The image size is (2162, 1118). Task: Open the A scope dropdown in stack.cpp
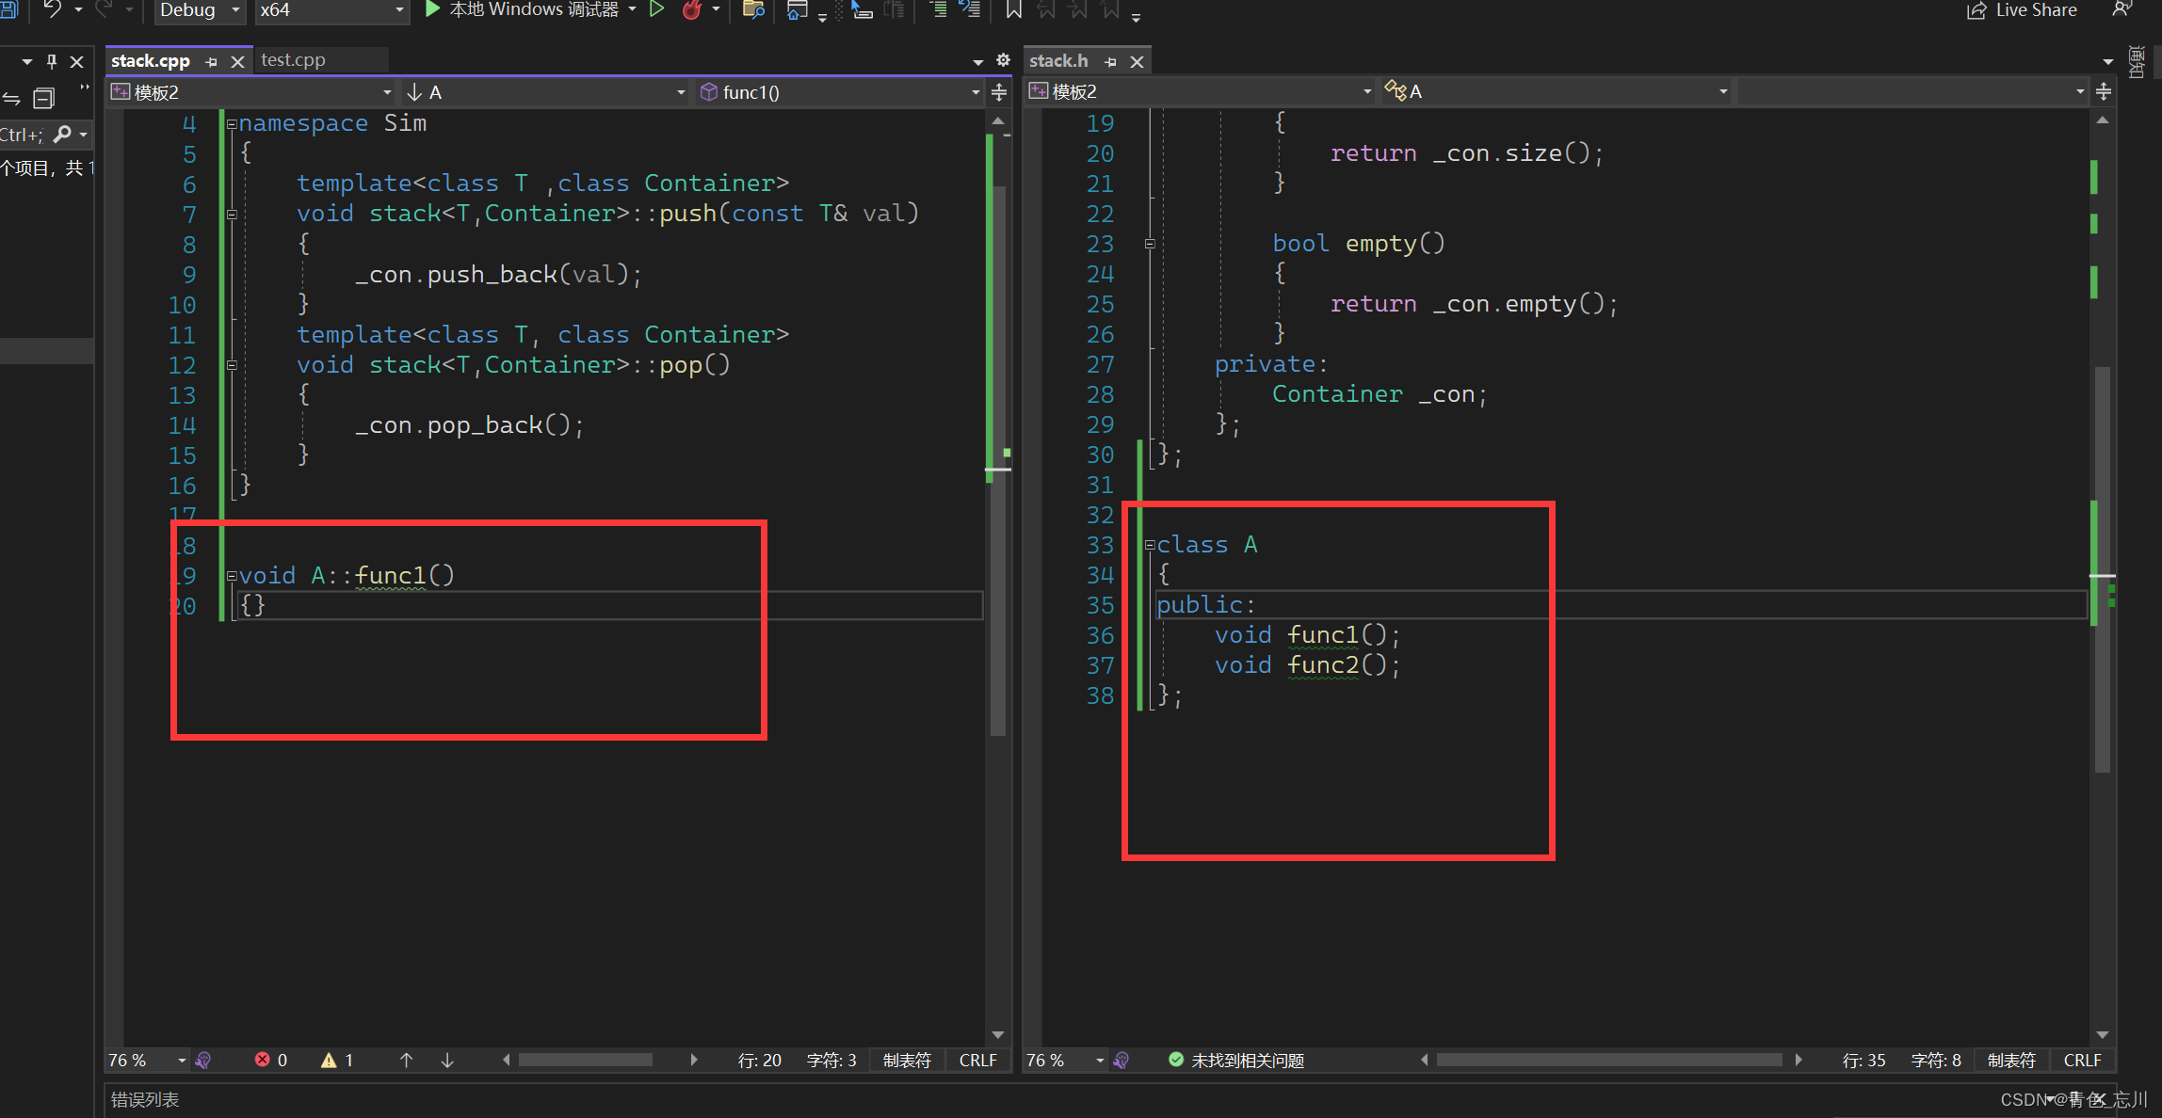pyautogui.click(x=545, y=92)
